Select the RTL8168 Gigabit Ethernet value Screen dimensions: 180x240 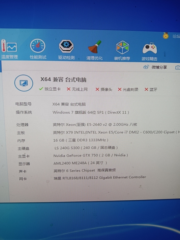pos(100,178)
